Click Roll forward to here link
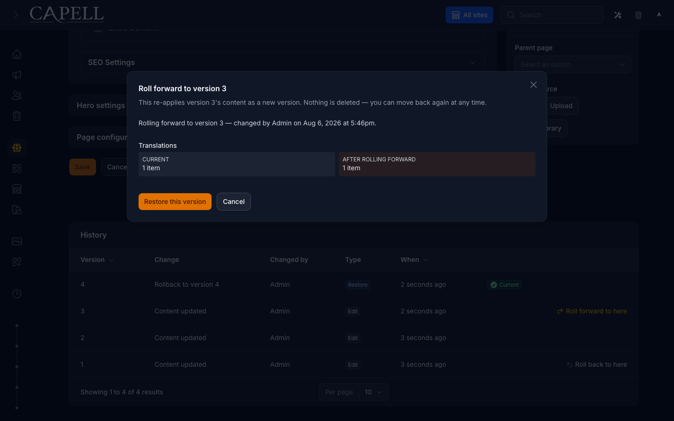 592,311
